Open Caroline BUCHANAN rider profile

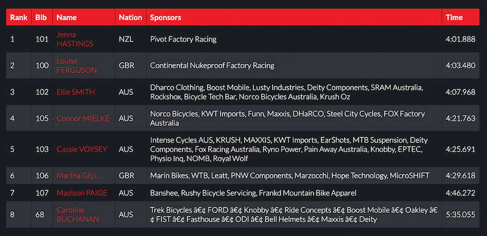pos(78,215)
